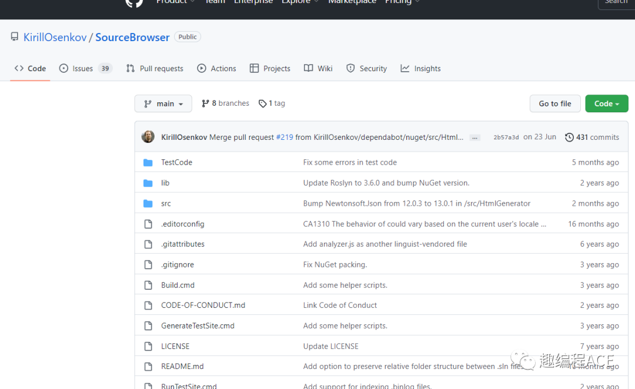
Task: Click the Issues count badge 39
Action: pos(105,68)
